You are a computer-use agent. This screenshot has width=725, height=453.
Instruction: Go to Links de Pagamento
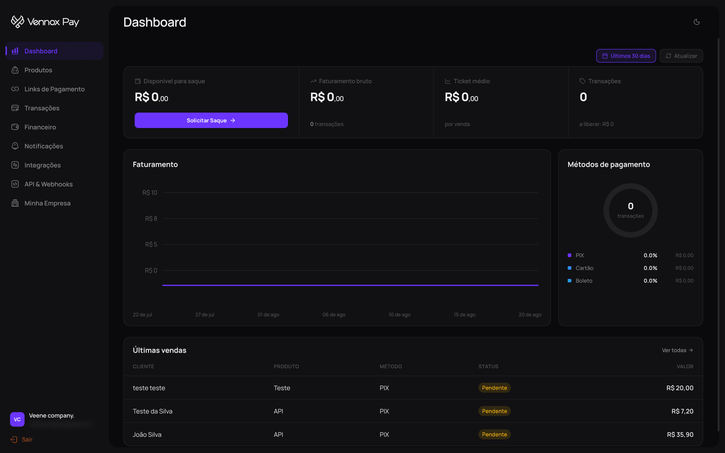pyautogui.click(x=54, y=89)
